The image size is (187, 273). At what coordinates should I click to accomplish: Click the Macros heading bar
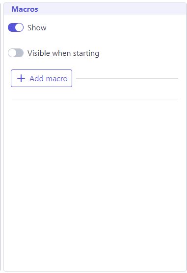click(x=95, y=9)
